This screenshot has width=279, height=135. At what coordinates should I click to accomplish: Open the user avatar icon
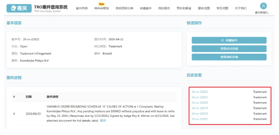click(263, 6)
